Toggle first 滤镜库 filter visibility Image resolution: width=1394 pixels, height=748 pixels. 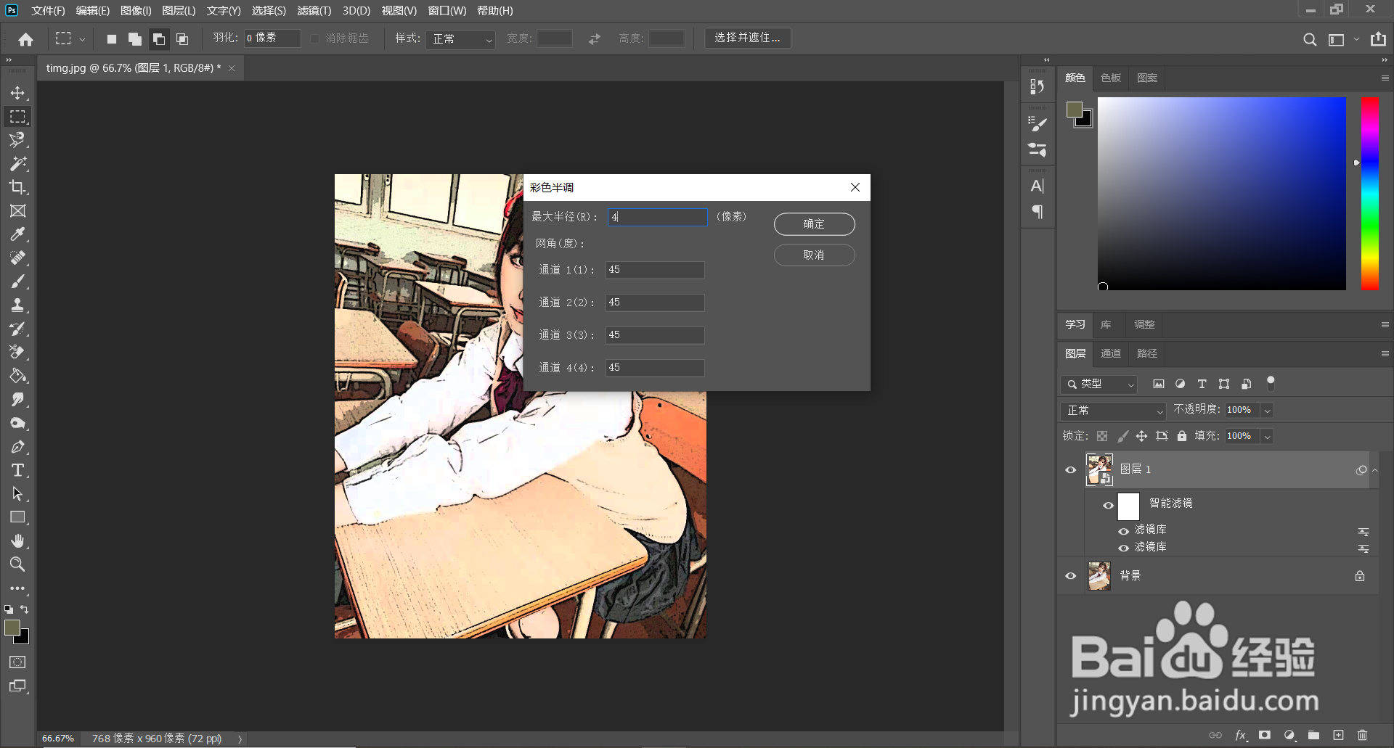1124,531
